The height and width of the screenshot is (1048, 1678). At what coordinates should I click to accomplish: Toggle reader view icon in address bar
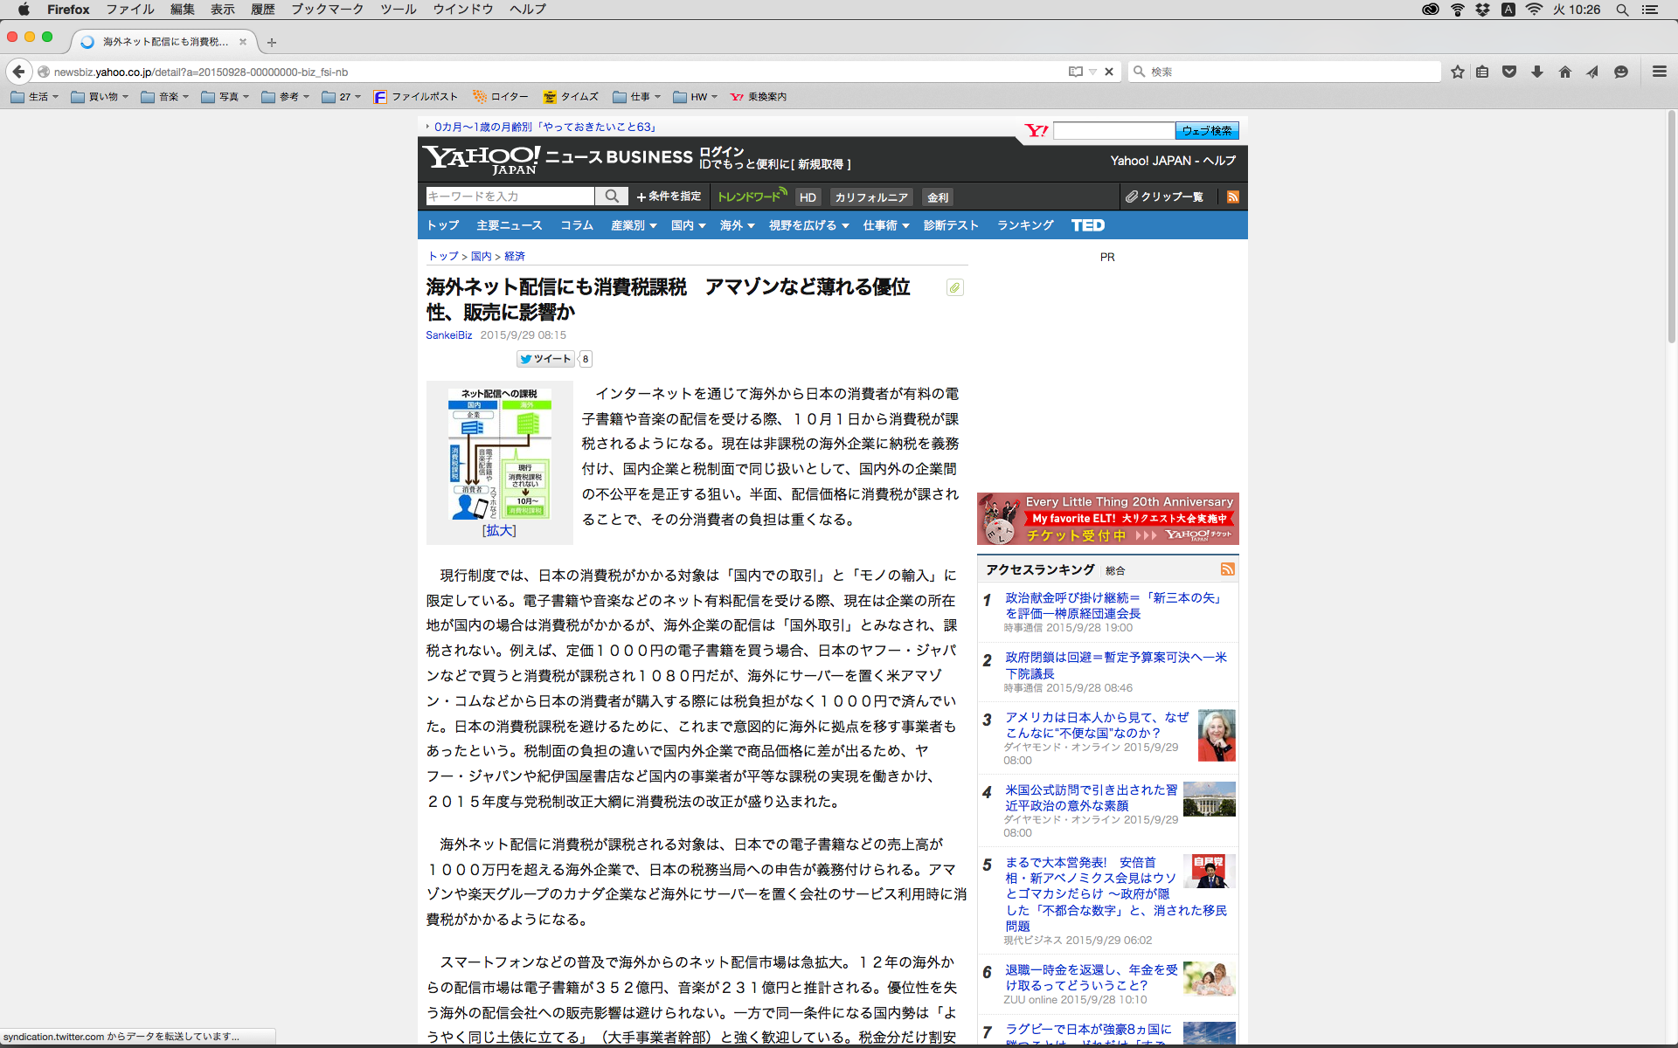1075,72
